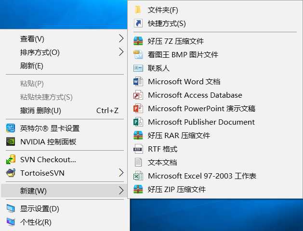The width and height of the screenshot is (303, 231).
Task: Click the Microsoft Publisher icon
Action: coord(138,122)
